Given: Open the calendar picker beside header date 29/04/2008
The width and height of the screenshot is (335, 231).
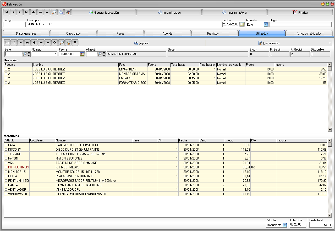Looking at the screenshot, I should (242, 24).
